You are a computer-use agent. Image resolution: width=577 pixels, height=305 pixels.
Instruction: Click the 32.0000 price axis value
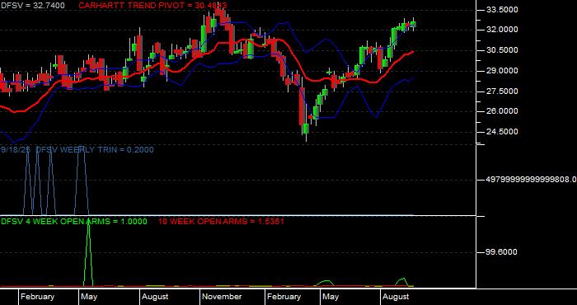[x=501, y=30]
